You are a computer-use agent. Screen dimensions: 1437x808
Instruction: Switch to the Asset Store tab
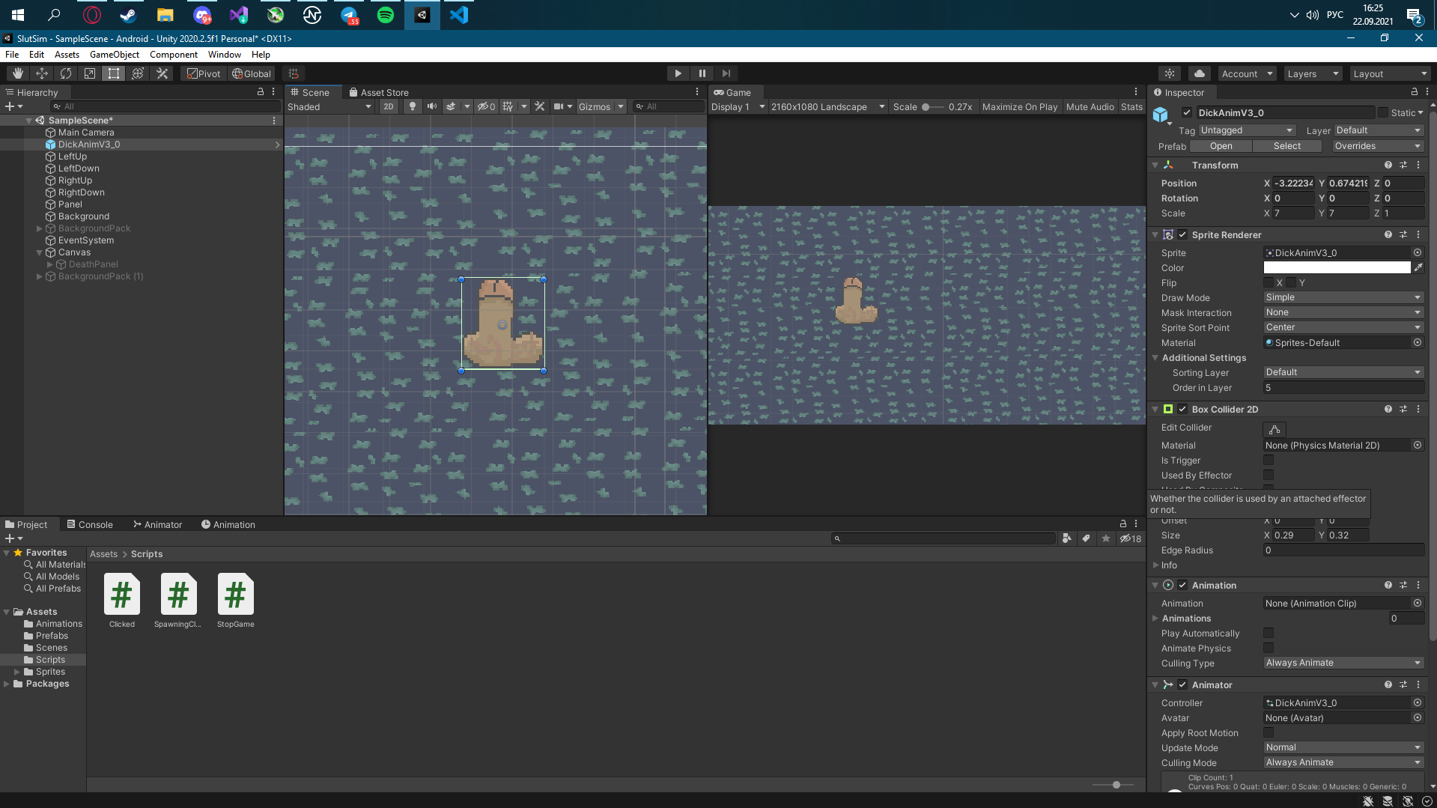pyautogui.click(x=379, y=93)
